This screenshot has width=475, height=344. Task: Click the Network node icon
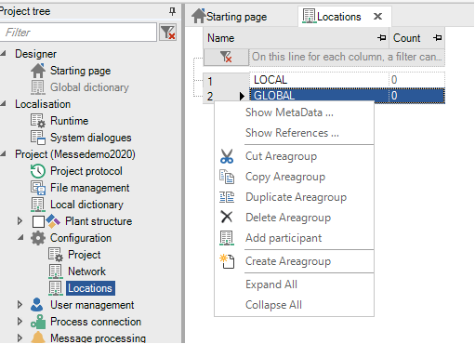point(56,271)
